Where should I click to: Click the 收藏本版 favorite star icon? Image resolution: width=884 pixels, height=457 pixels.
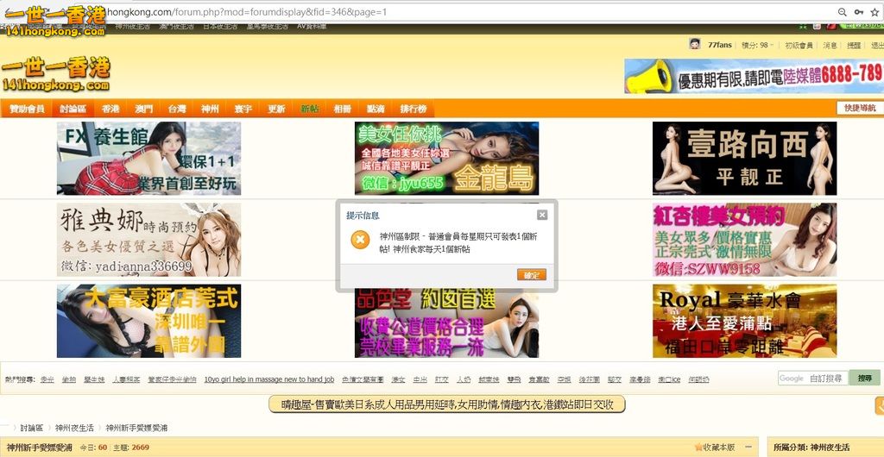(x=699, y=448)
